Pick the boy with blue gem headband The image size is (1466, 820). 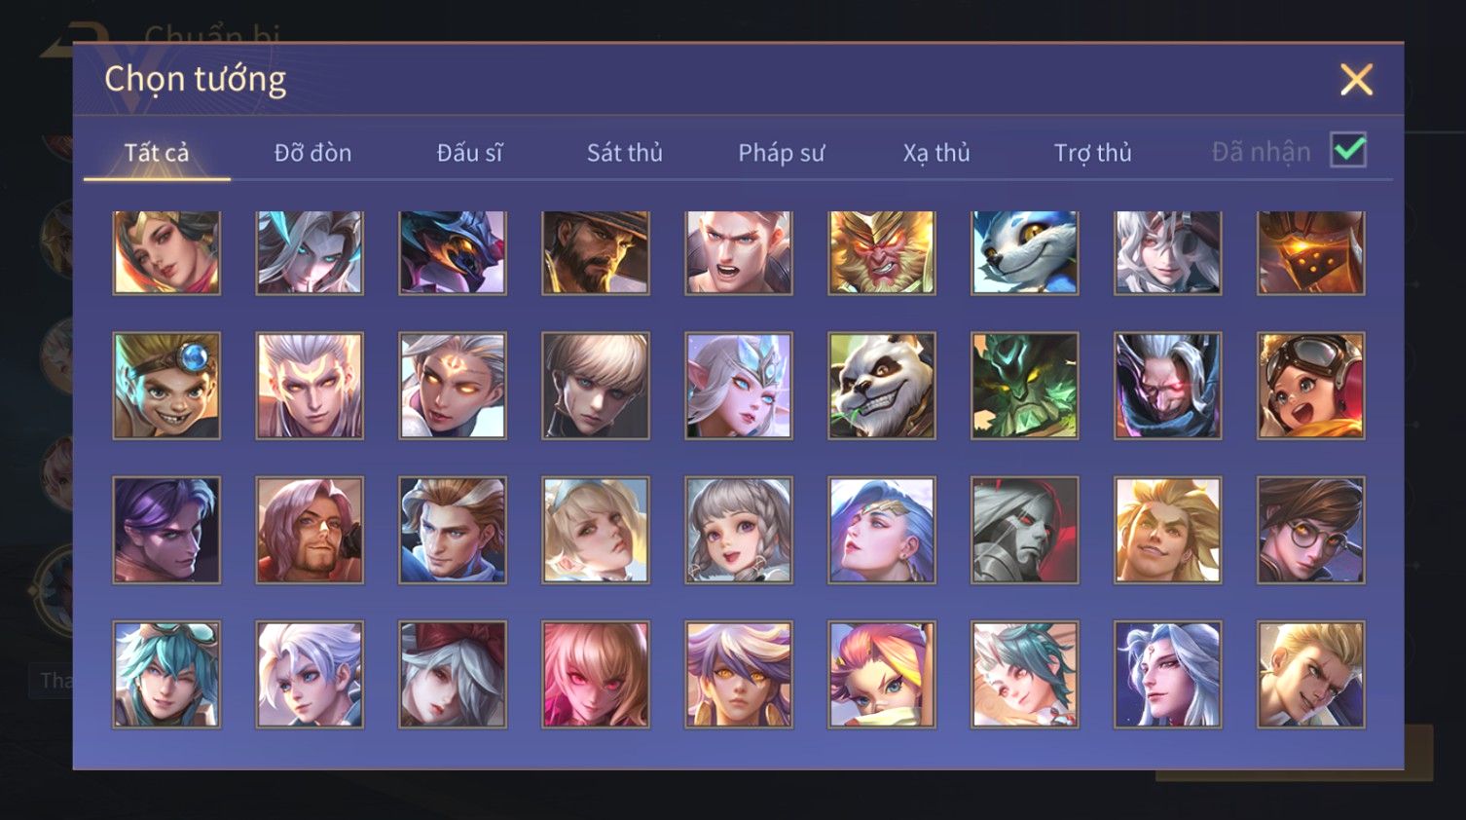coord(166,386)
